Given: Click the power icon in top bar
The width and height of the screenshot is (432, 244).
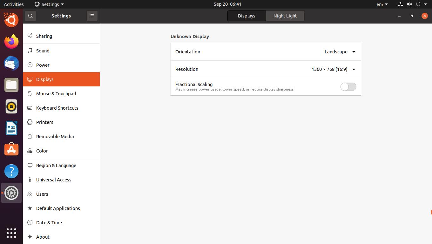Looking at the screenshot, I should point(418,4).
